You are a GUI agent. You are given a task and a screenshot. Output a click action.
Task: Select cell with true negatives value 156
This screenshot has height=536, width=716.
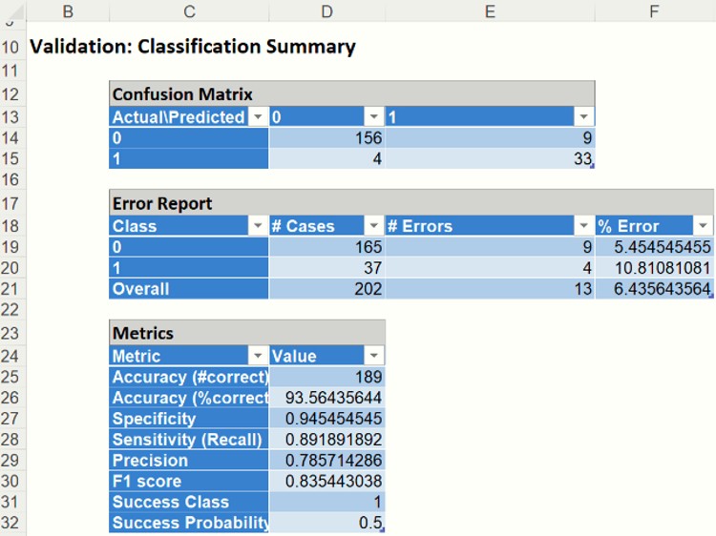[326, 138]
